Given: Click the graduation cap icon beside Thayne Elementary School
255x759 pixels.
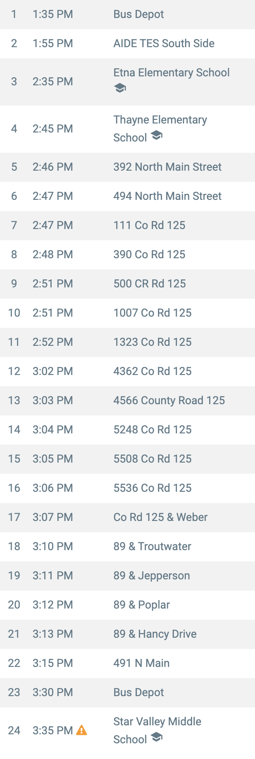Looking at the screenshot, I should 156,135.
